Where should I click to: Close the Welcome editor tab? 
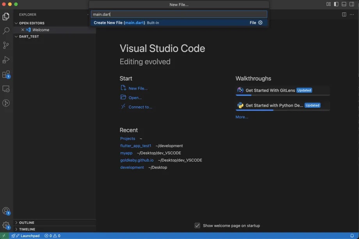(x=23, y=30)
